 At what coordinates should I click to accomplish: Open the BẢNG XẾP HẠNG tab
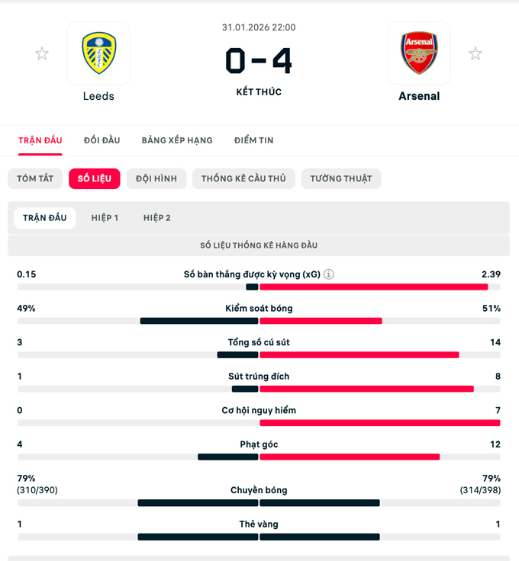pos(177,140)
